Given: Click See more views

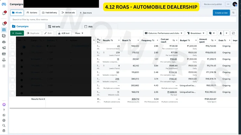Looking at the screenshot, I should [86, 13].
